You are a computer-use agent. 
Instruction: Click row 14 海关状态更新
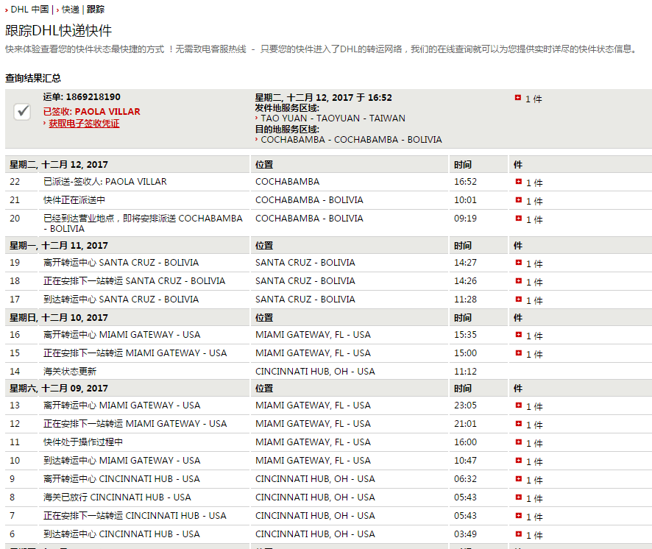click(x=70, y=371)
